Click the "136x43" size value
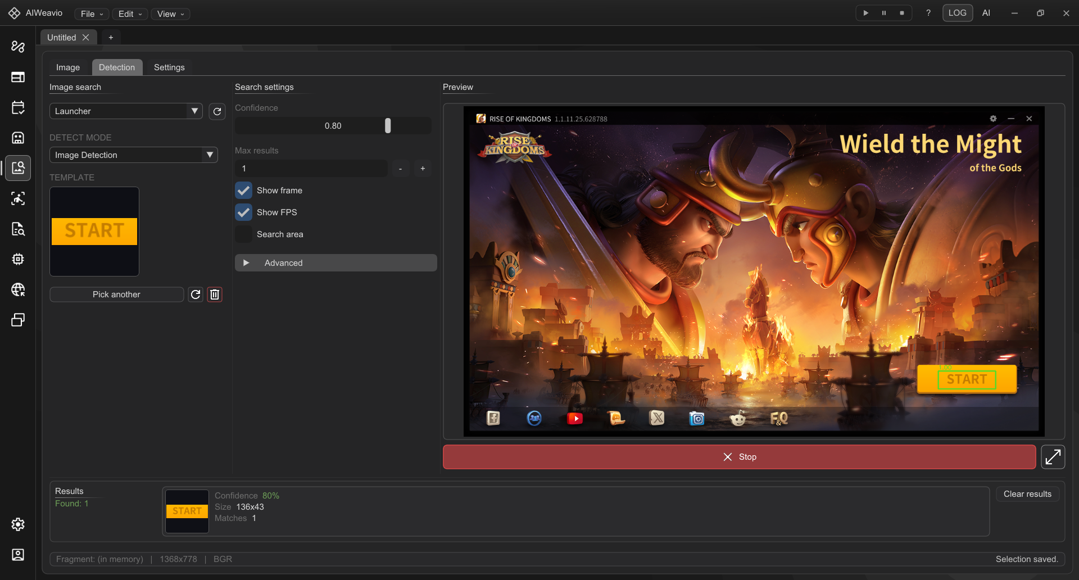 click(x=250, y=507)
